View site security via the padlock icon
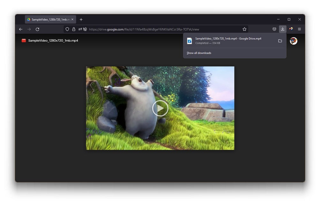319x201 pixels. point(74,29)
